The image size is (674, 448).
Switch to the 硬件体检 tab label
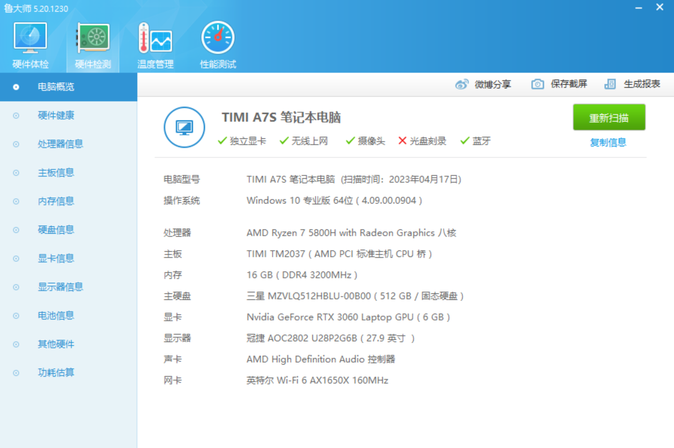tap(31, 64)
